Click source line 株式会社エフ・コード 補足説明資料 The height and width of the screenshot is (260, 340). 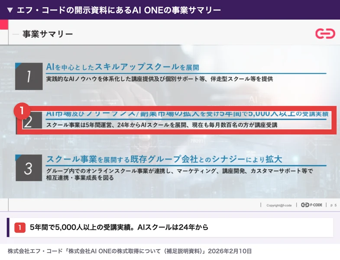[130, 251]
